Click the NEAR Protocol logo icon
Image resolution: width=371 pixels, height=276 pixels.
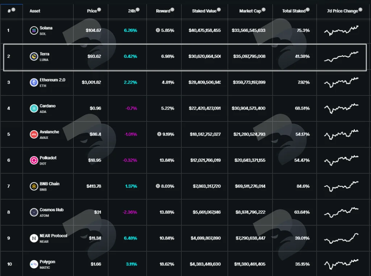pyautogui.click(x=34, y=238)
